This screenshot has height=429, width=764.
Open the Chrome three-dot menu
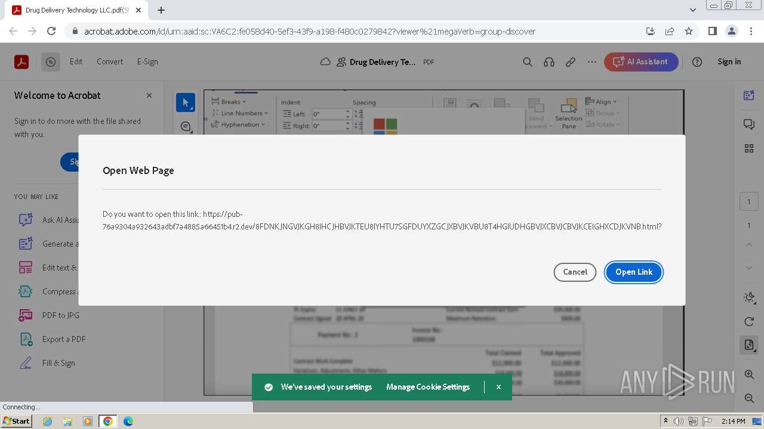[x=750, y=31]
